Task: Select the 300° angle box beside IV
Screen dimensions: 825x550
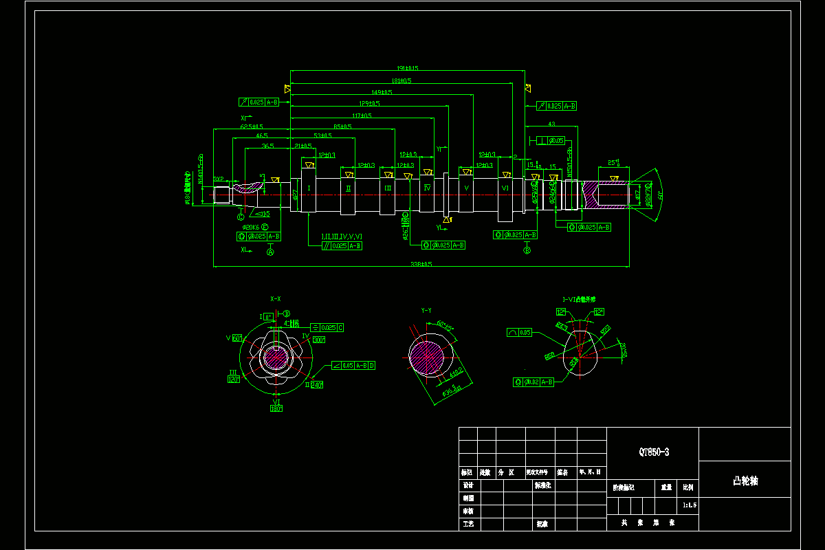Action: pyautogui.click(x=319, y=340)
